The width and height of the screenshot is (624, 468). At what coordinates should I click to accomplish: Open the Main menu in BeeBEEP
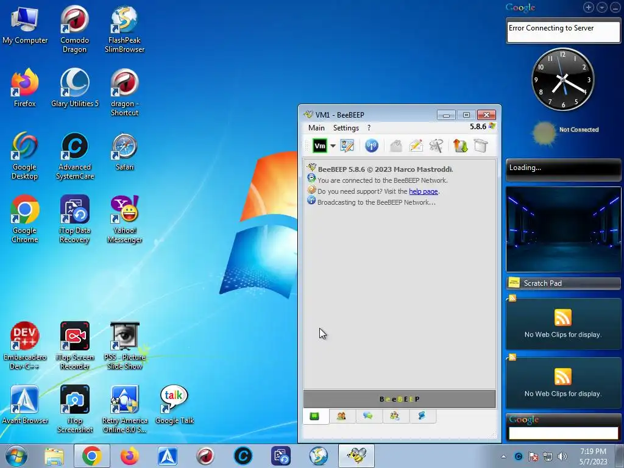[316, 128]
